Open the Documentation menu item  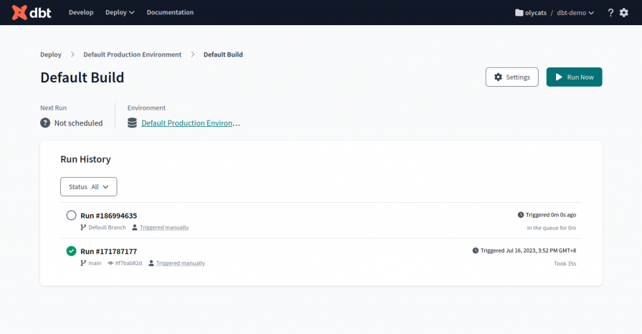(171, 13)
